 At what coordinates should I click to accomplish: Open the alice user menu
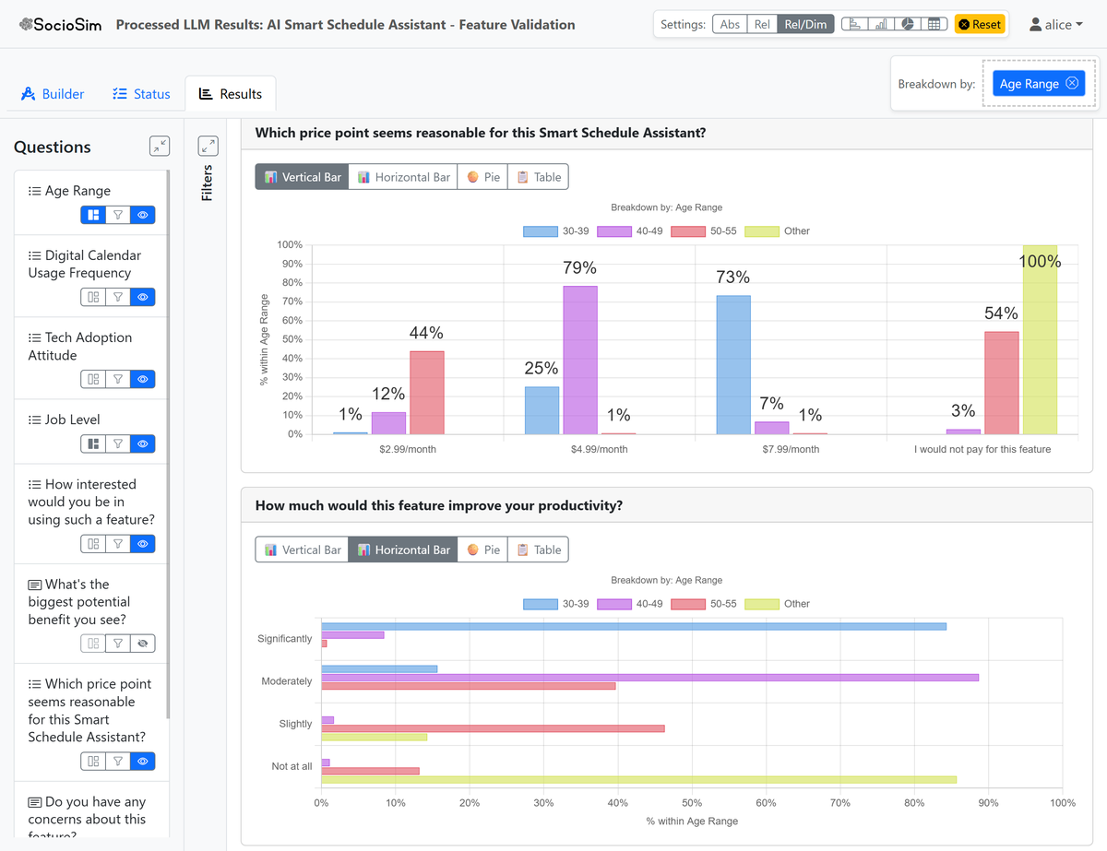1056,24
